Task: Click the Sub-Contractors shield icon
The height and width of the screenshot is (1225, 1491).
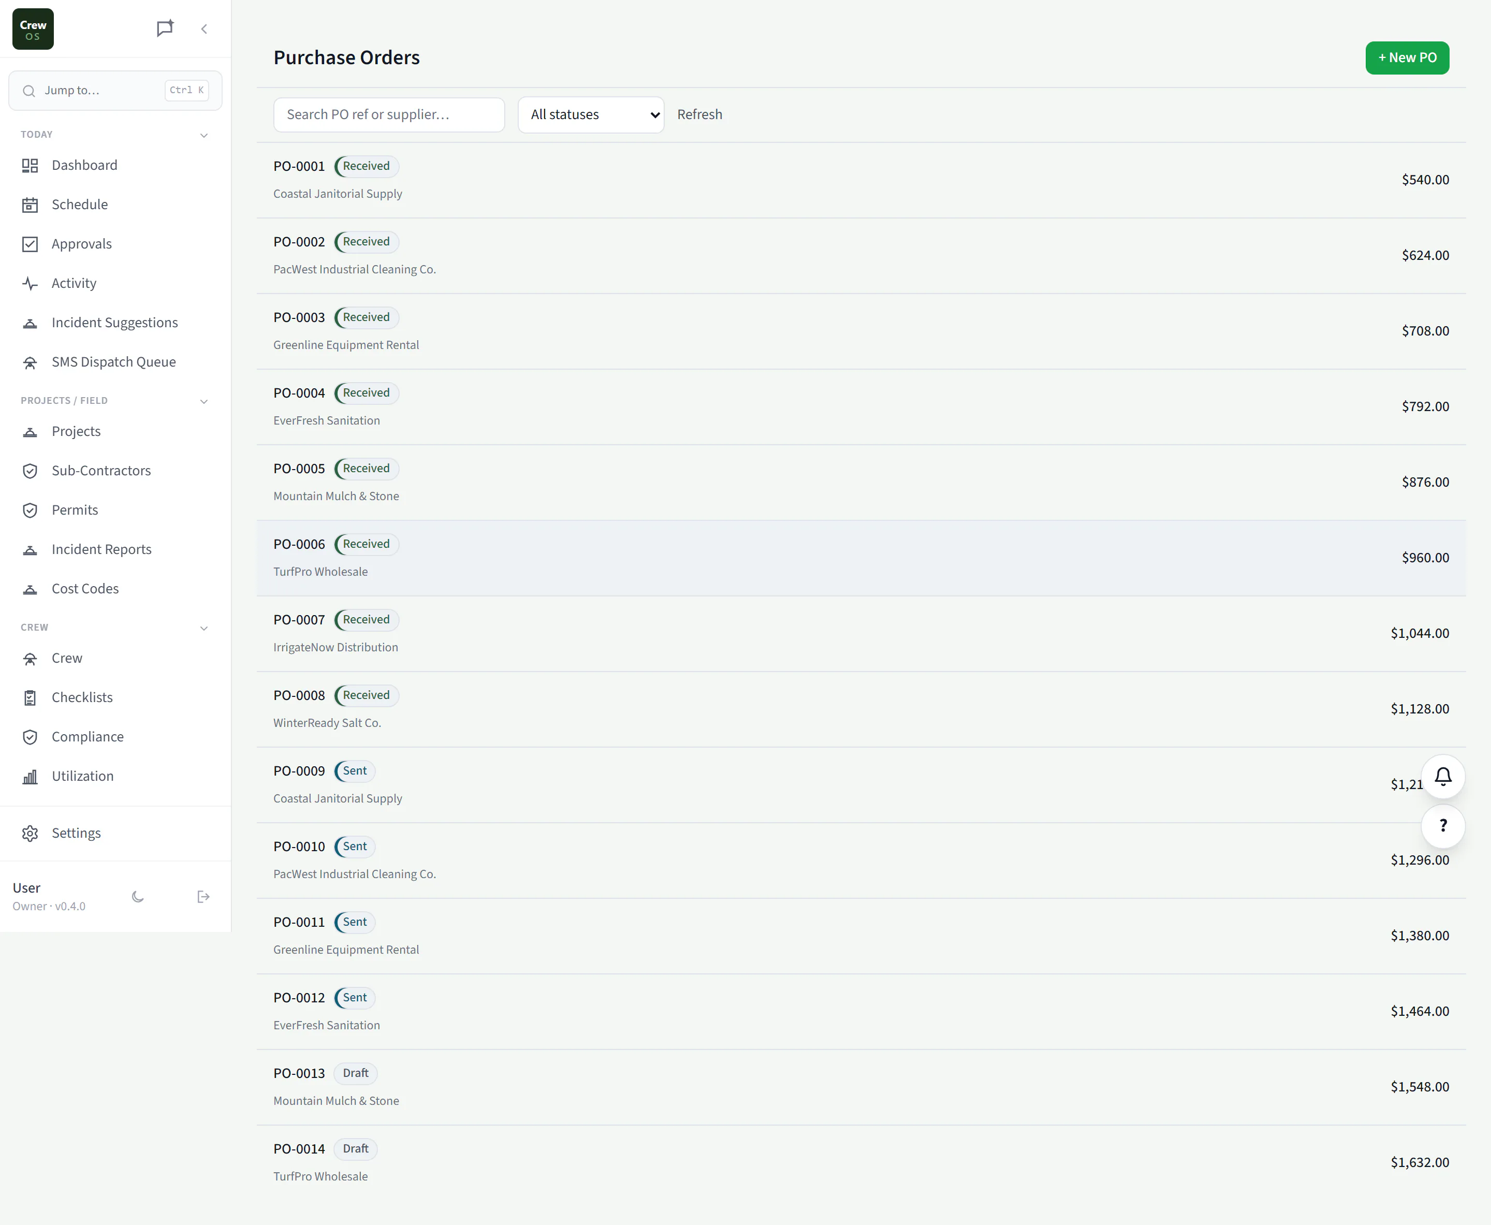Action: (30, 471)
